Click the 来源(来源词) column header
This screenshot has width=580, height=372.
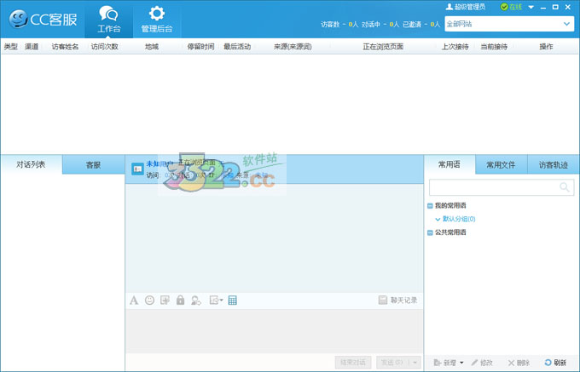click(293, 47)
